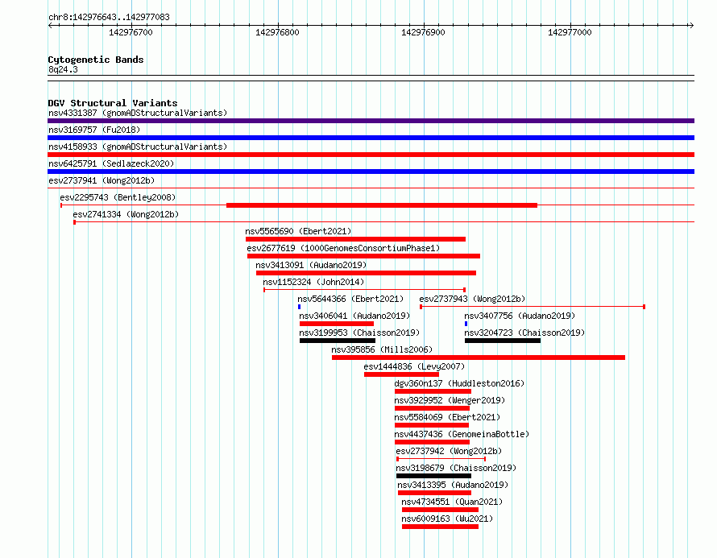Click ruler position 142976700
Screen dimensions: 717x558
tap(131, 32)
